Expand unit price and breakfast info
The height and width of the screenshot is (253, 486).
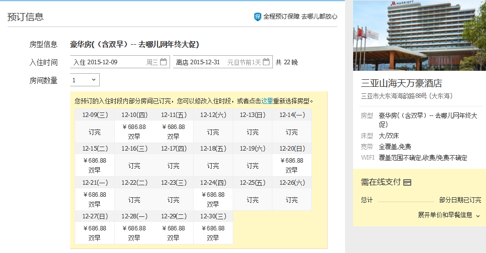(x=449, y=215)
